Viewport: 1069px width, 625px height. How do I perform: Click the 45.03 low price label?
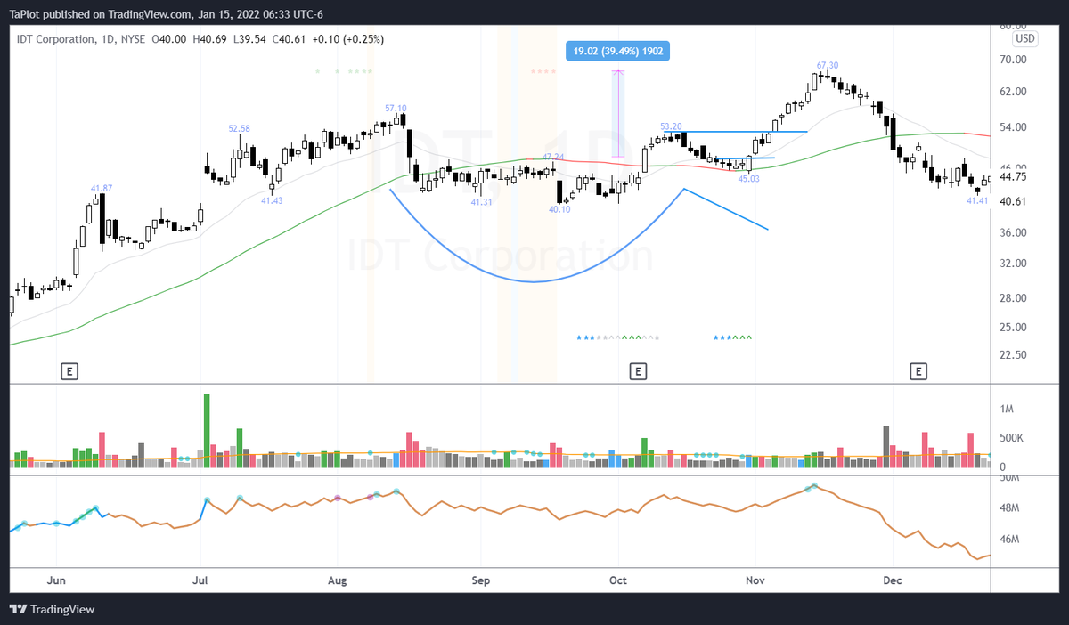point(748,179)
